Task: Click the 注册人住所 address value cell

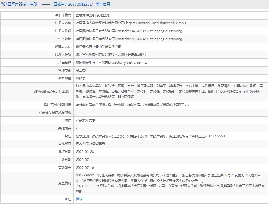Action: tap(129, 31)
